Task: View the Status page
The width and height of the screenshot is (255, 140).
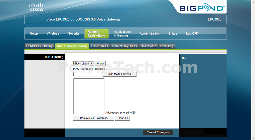Action: pyautogui.click(x=173, y=33)
